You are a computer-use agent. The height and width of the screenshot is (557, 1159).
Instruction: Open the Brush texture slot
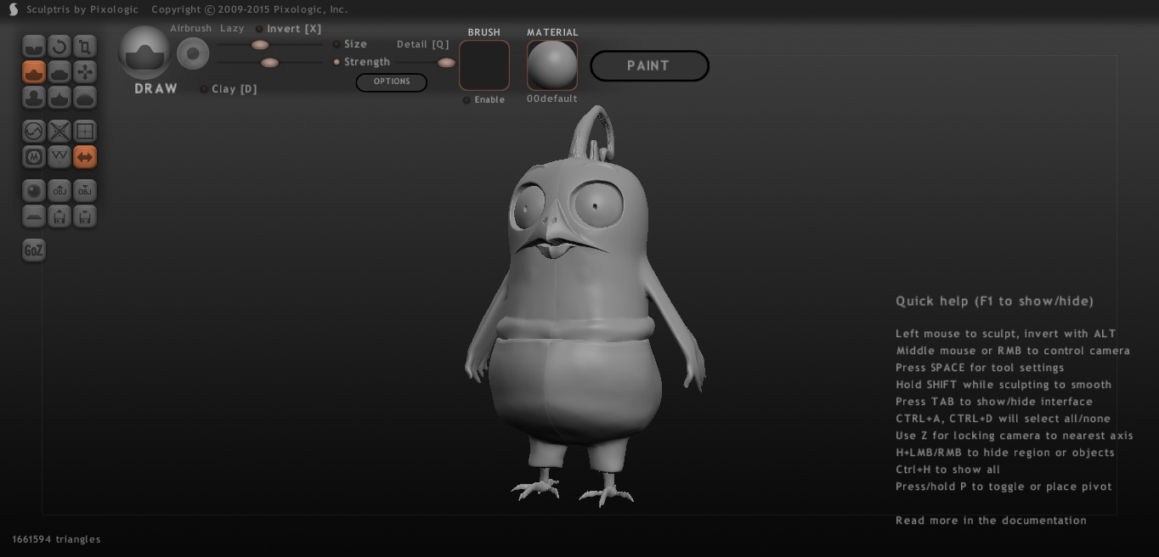484,65
